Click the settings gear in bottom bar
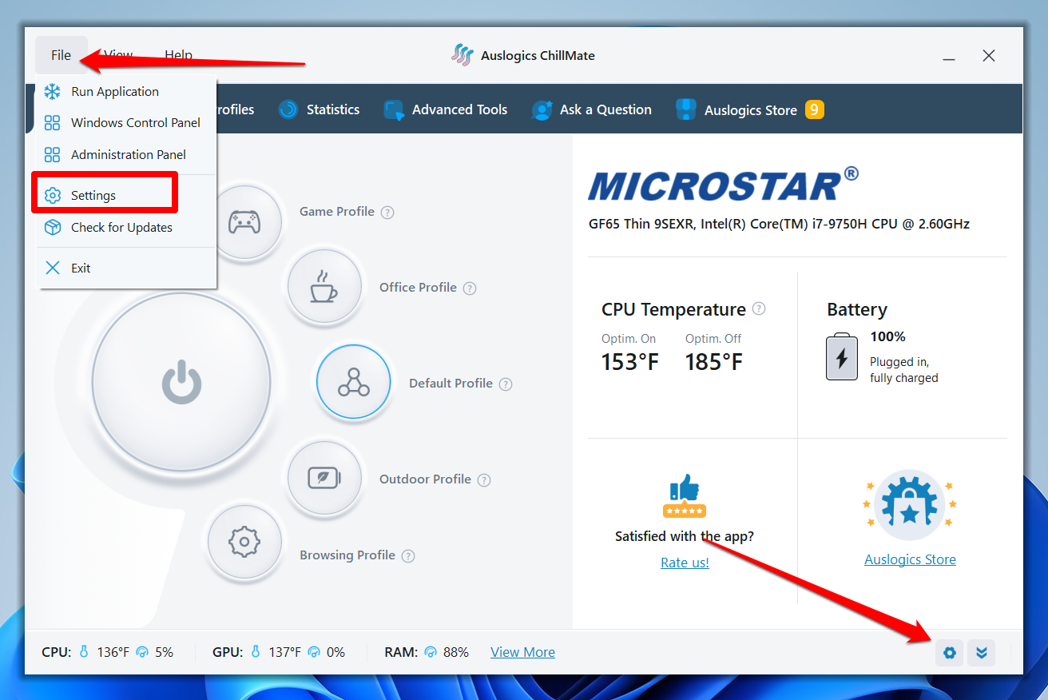1048x700 pixels. point(949,653)
